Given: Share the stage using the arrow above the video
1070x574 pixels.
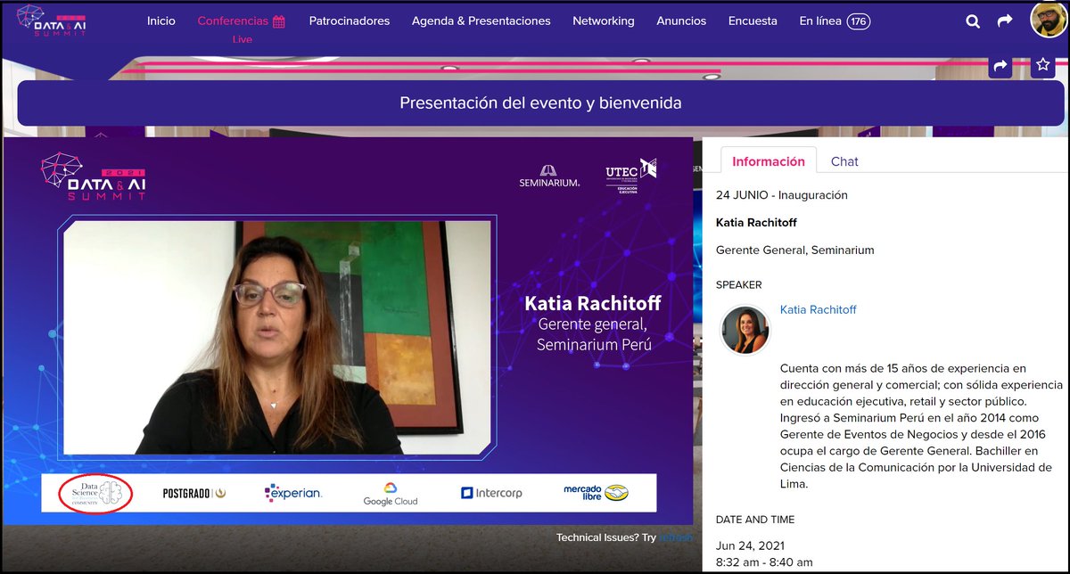Looking at the screenshot, I should [x=1000, y=65].
